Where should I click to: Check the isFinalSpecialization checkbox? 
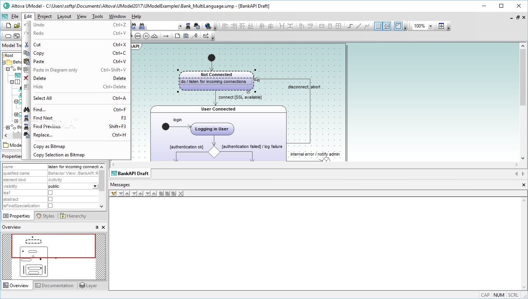tap(50, 206)
